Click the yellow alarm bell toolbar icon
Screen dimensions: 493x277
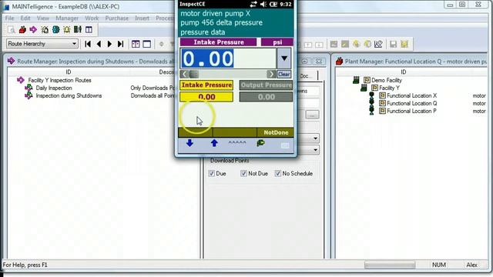point(67,30)
